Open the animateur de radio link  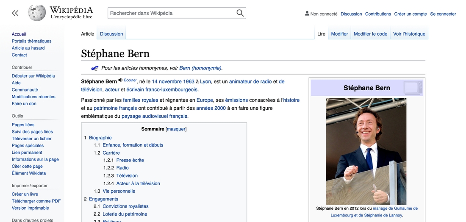click(x=250, y=81)
